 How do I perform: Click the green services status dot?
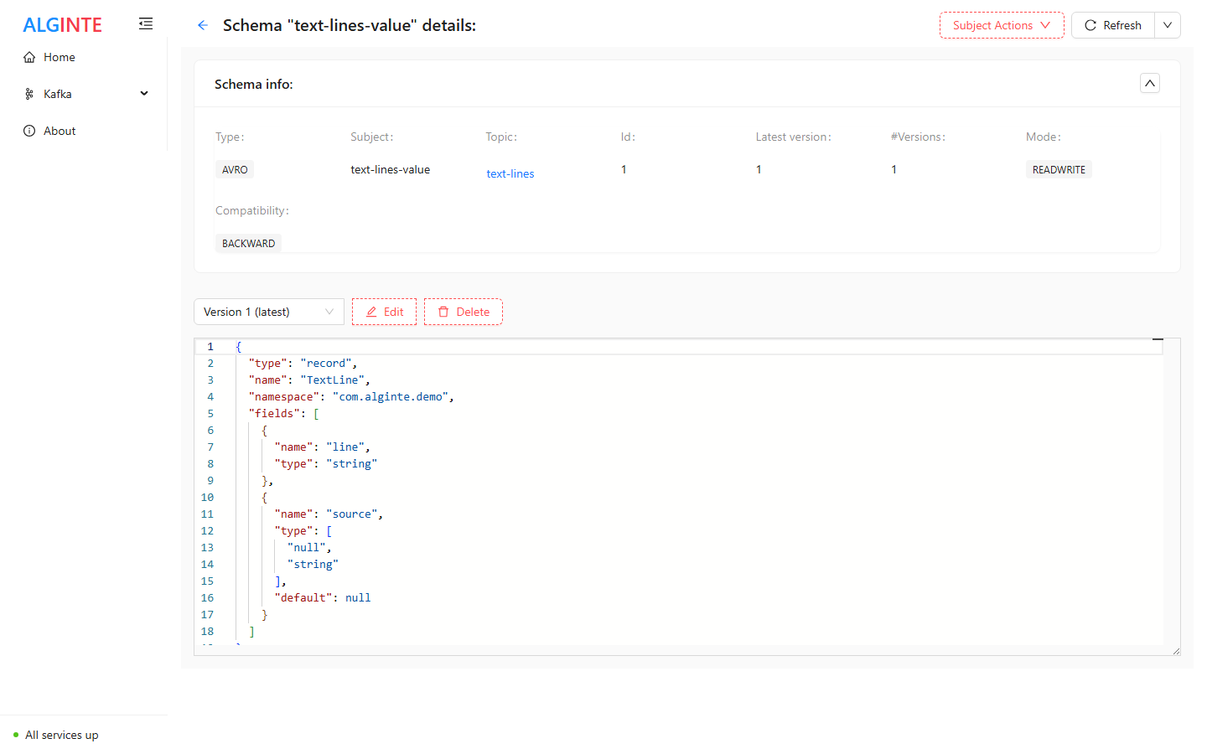click(x=16, y=735)
